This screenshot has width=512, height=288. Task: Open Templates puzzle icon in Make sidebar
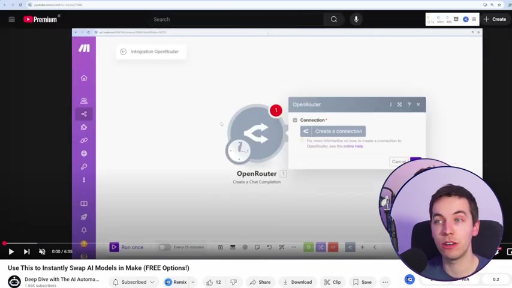84,127
